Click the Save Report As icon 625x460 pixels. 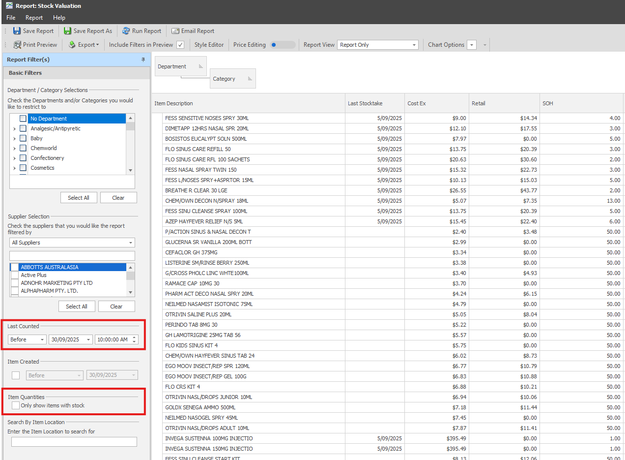point(68,31)
